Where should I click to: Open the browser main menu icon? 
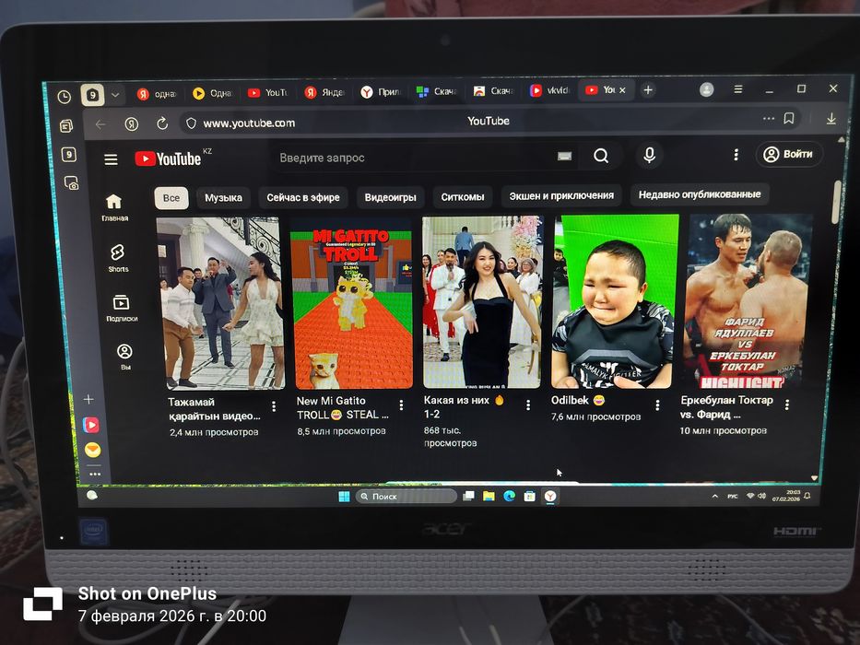738,88
